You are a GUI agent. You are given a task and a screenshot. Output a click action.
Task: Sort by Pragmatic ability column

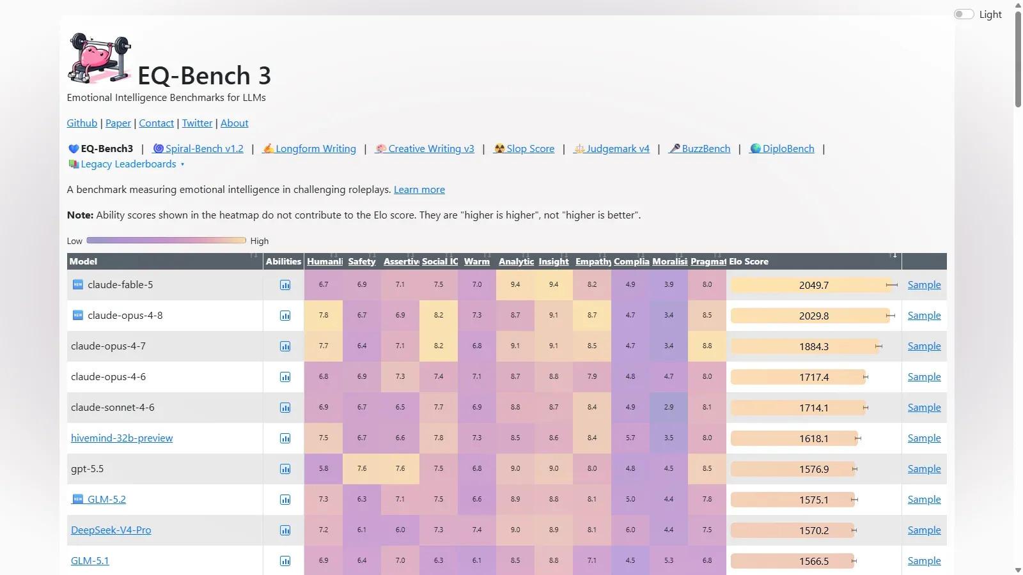[x=708, y=261]
